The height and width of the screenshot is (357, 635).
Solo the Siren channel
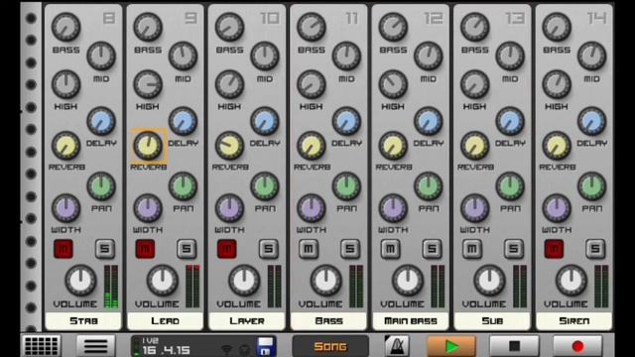(595, 249)
